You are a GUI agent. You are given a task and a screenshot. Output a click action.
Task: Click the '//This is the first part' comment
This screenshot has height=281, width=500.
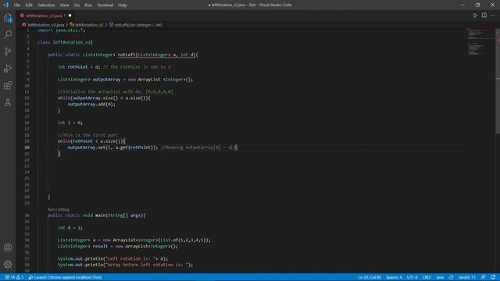tap(87, 135)
